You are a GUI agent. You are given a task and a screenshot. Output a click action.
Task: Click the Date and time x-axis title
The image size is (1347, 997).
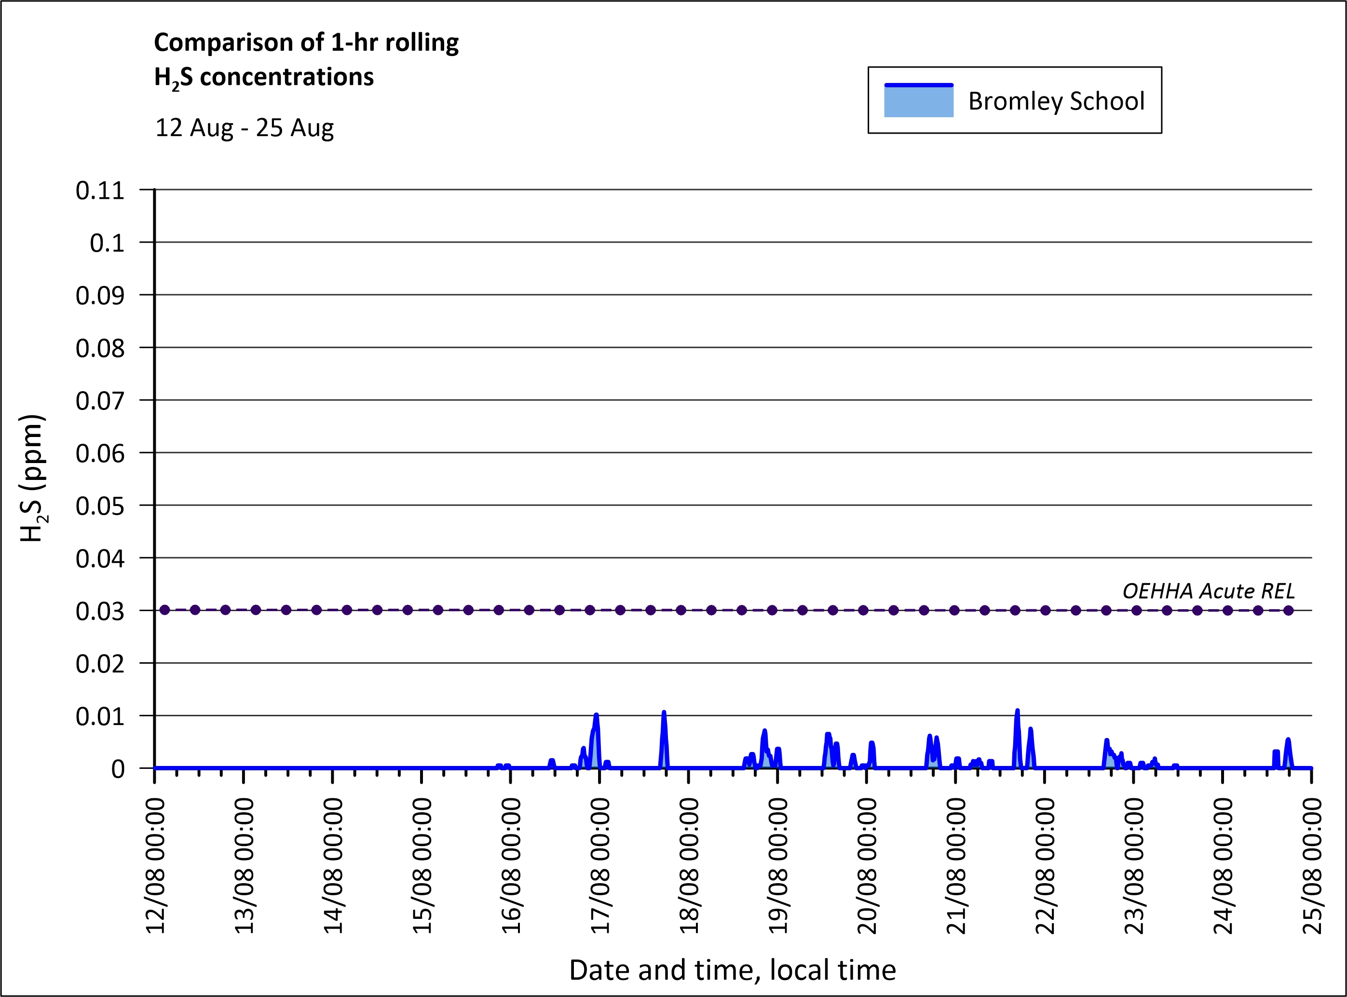(732, 970)
